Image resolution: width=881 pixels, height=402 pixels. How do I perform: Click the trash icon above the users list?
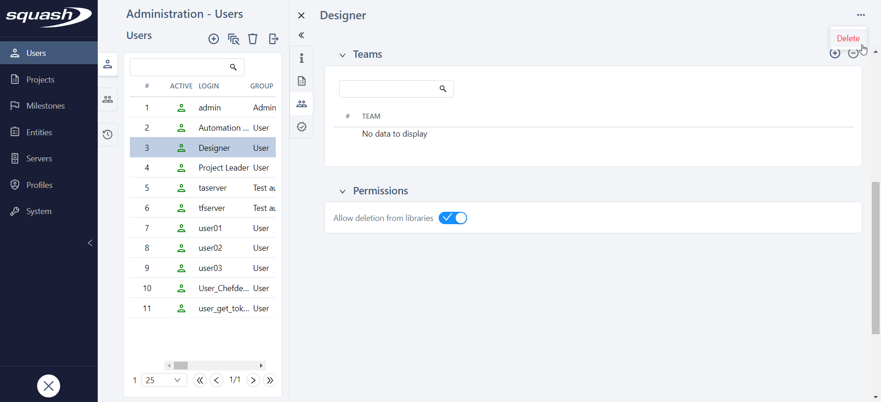coord(252,39)
